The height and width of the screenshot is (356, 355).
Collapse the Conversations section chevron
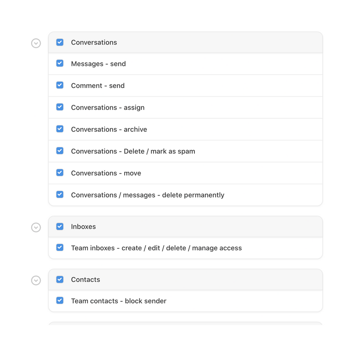point(36,43)
